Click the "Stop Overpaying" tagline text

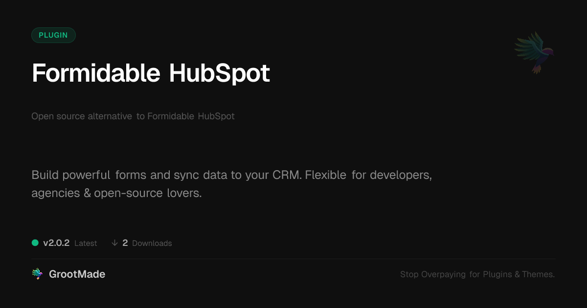pos(433,274)
